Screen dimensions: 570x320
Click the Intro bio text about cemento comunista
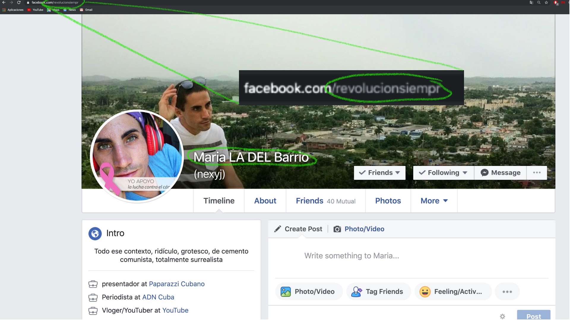(x=171, y=255)
